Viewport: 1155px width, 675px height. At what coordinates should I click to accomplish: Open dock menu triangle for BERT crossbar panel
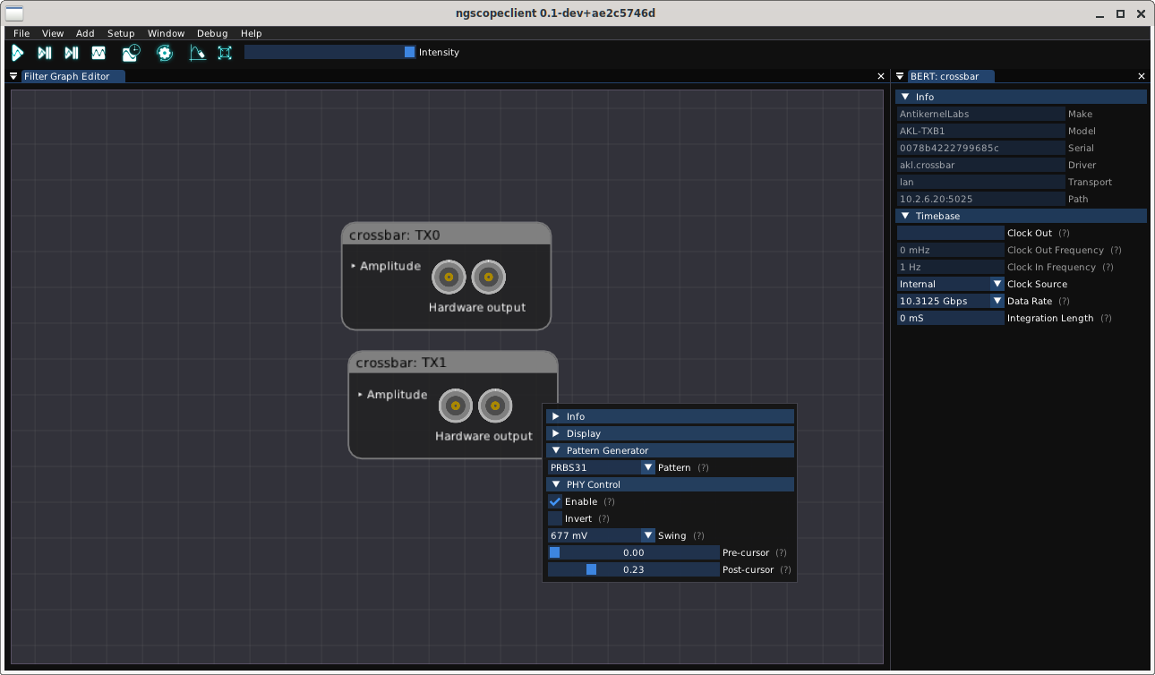coord(900,76)
